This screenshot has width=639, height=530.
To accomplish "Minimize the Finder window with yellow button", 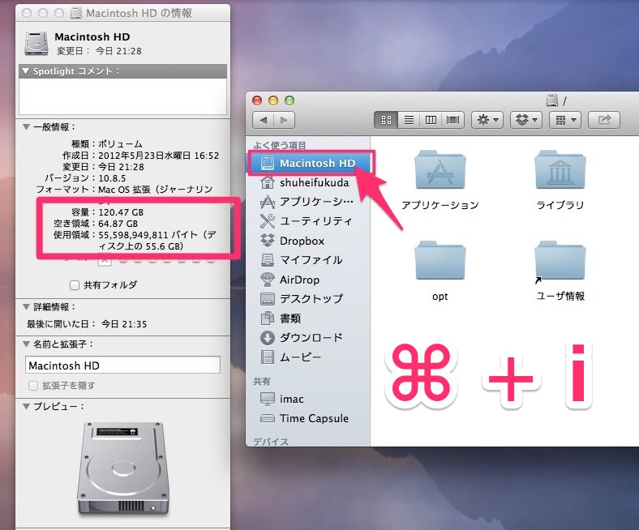I will point(273,100).
